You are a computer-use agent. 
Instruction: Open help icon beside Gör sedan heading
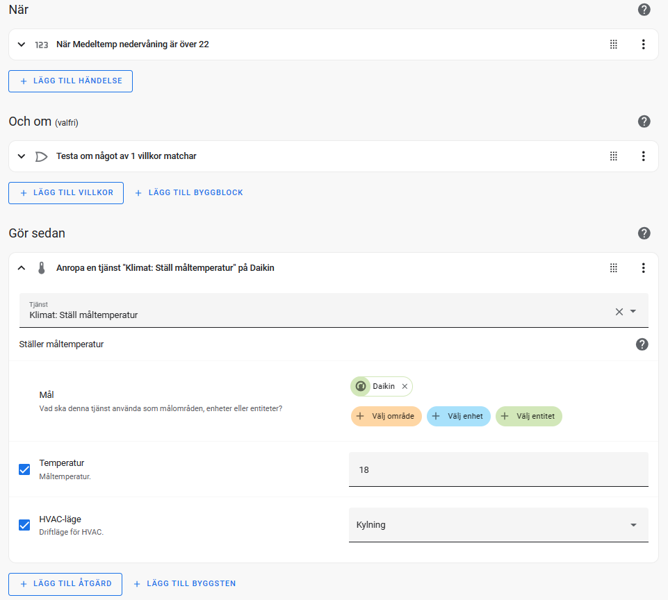coord(644,233)
